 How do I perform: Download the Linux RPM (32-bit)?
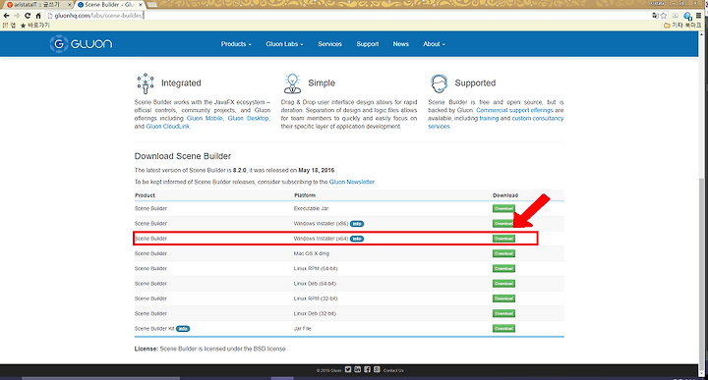tap(503, 299)
